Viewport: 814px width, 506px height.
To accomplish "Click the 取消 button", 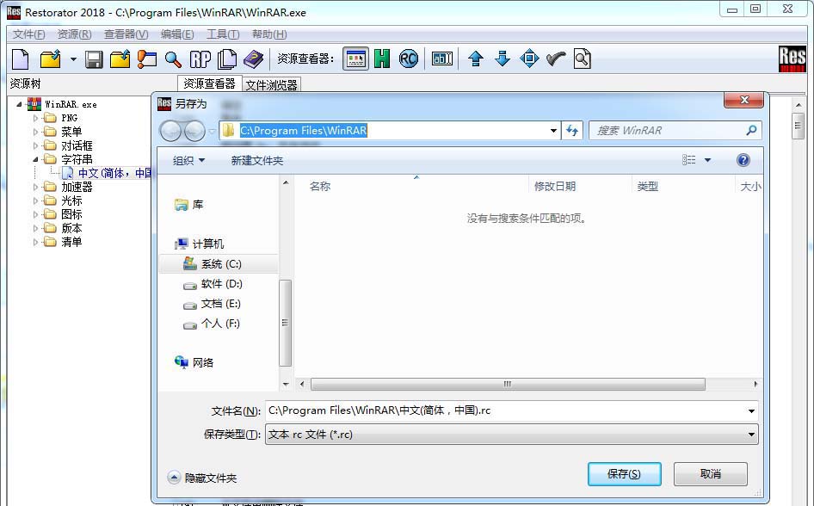I will coord(710,474).
